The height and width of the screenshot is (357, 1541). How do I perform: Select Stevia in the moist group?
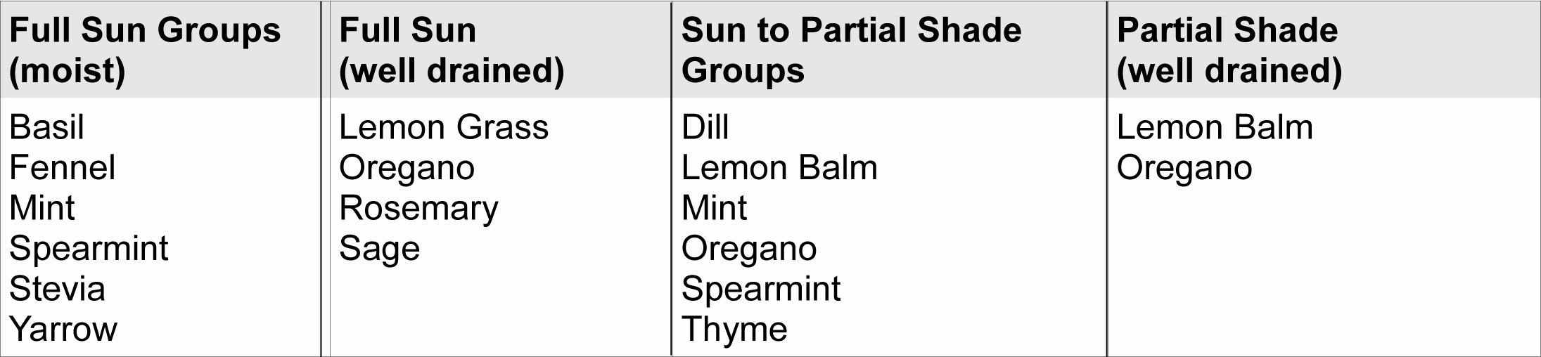coord(57,289)
